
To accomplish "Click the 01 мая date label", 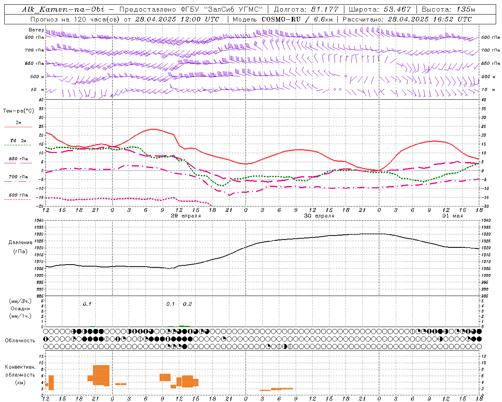I will [453, 216].
